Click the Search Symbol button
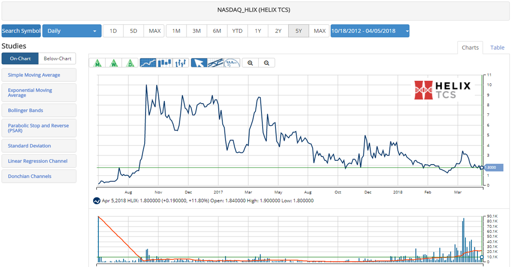The image size is (511, 267). [21, 31]
